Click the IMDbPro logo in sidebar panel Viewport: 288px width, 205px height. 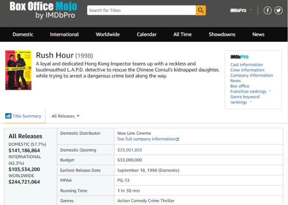tap(239, 57)
